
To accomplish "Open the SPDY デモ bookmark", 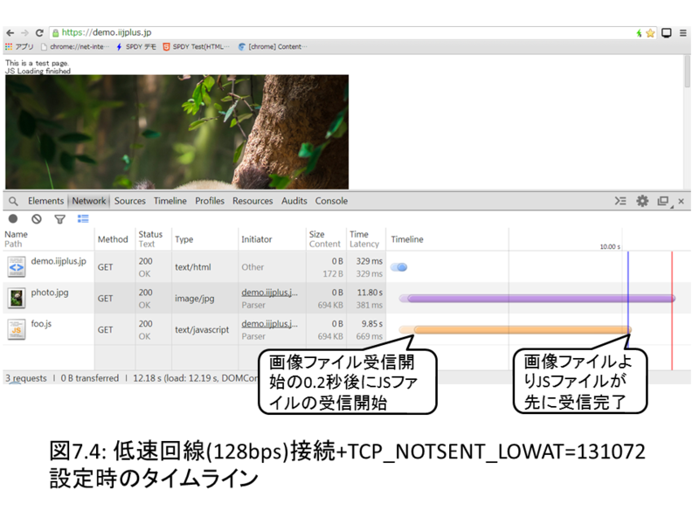I will pyautogui.click(x=136, y=47).
